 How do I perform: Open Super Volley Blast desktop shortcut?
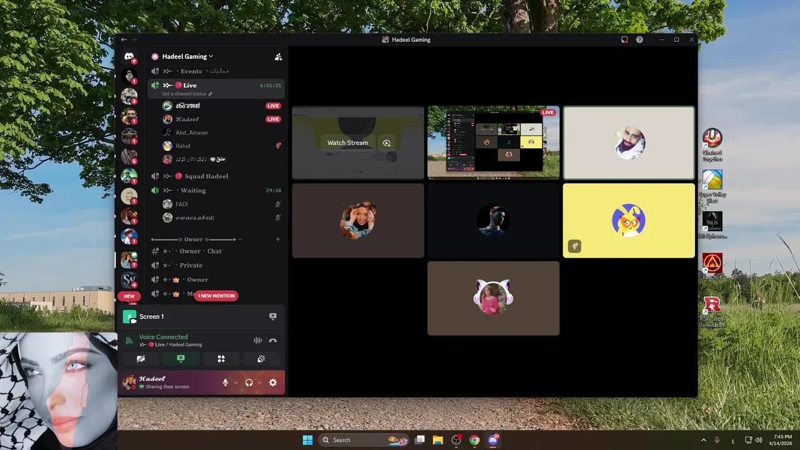pyautogui.click(x=712, y=186)
